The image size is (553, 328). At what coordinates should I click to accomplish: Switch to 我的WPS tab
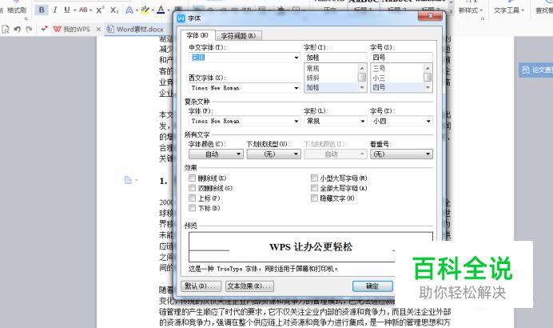(72, 30)
